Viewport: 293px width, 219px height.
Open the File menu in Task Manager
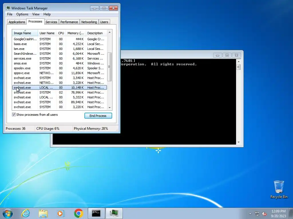[x=10, y=14]
